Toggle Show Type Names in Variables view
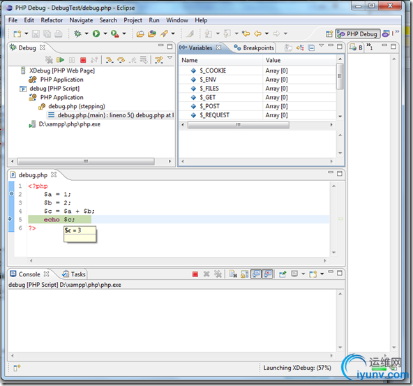The height and width of the screenshot is (386, 413). [288, 48]
